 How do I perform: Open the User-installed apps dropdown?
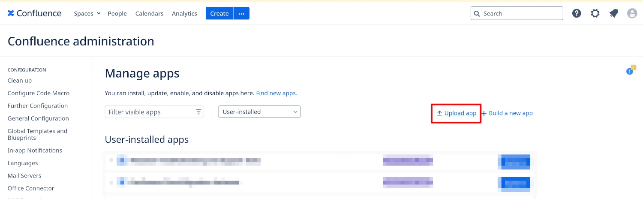(259, 112)
